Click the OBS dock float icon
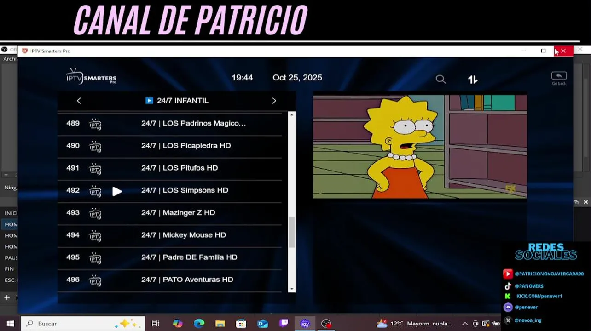 [576, 202]
